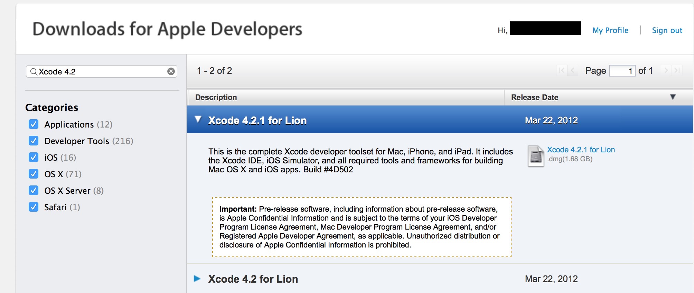The height and width of the screenshot is (293, 694).
Task: Go to previous page arrow icon
Action: 573,71
